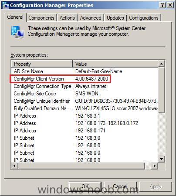
Task: Click the value Default-First-Site-Name
Action: [99, 71]
